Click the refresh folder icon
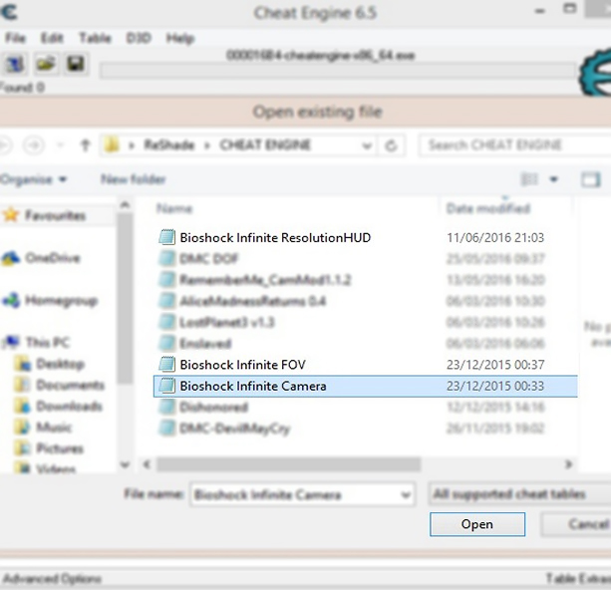The height and width of the screenshot is (590, 611). click(x=391, y=146)
